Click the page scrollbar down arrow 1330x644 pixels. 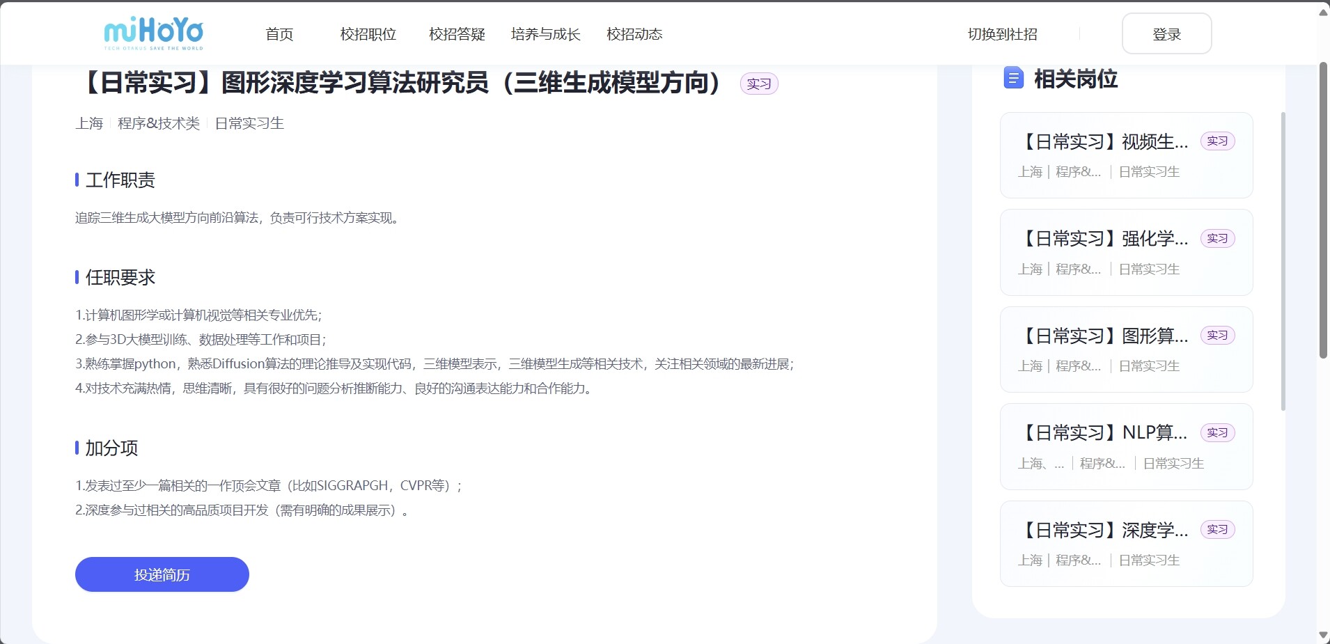[1323, 635]
